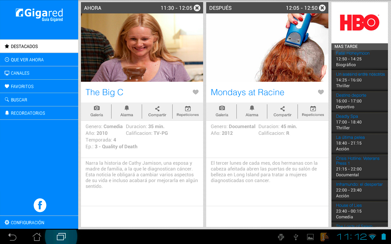The height and width of the screenshot is (244, 391).
Task: Tap the USB connection status icon
Action: pos(296,237)
